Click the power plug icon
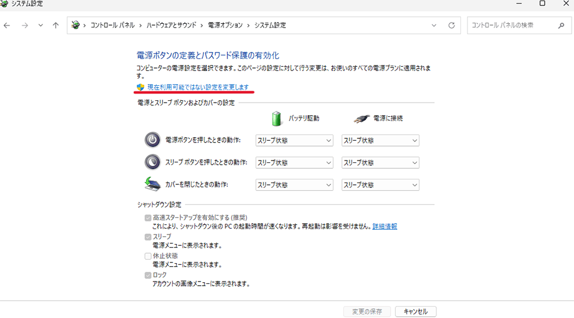 (x=361, y=119)
